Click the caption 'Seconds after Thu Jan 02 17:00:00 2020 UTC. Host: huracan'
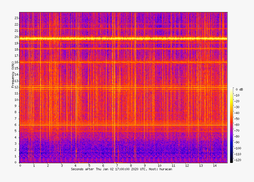Screen dimensions: 254x182 click(121, 169)
